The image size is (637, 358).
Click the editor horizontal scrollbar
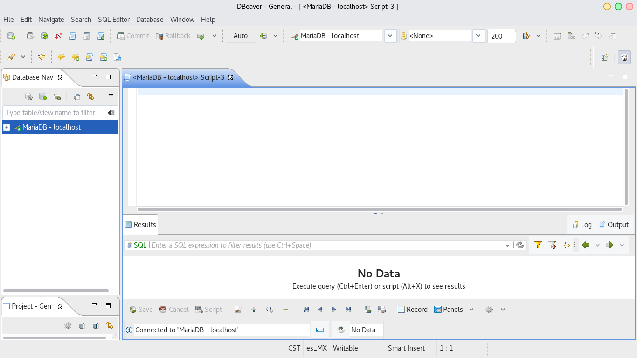tap(379, 209)
